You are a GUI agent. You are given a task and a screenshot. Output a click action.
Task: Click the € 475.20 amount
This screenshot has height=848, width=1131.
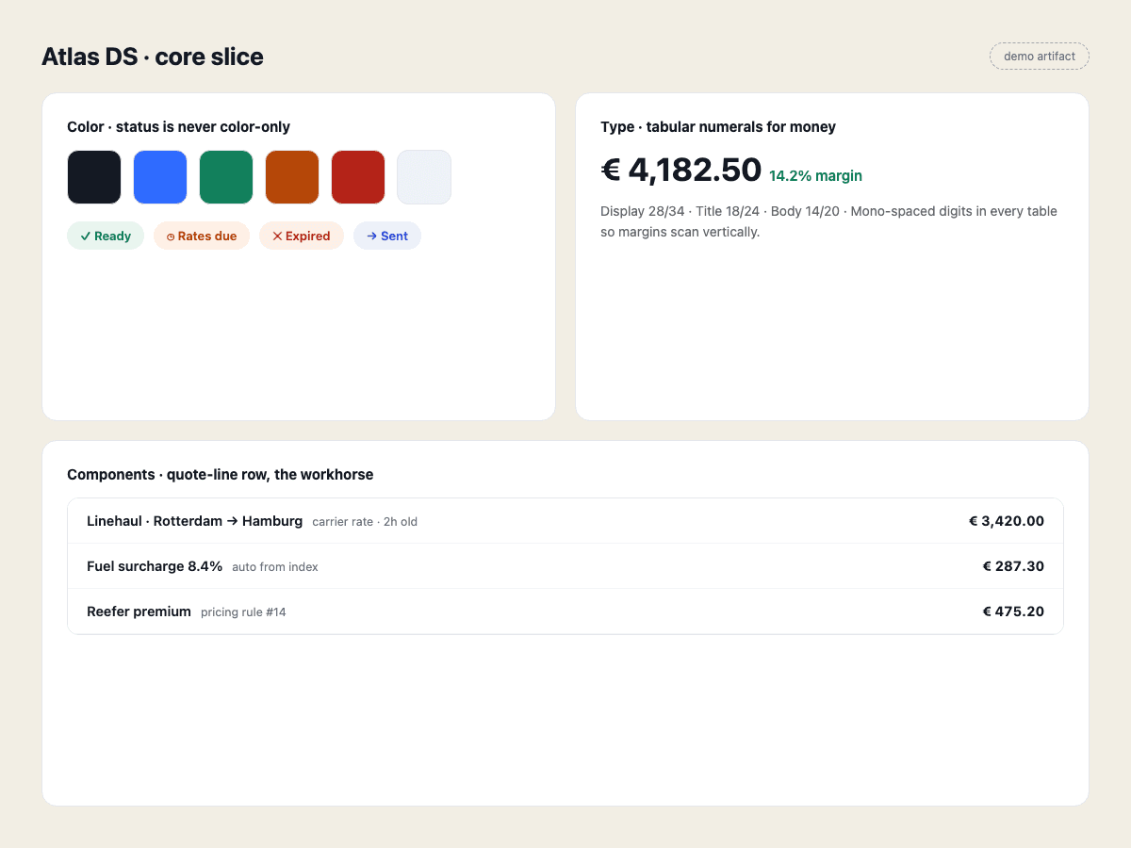click(1013, 612)
